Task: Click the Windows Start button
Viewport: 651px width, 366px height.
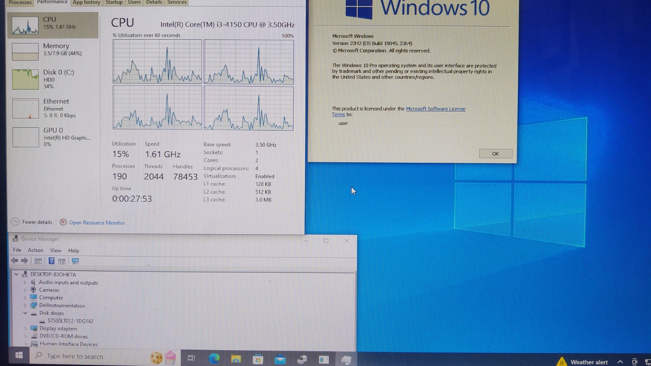Action: tap(19, 356)
